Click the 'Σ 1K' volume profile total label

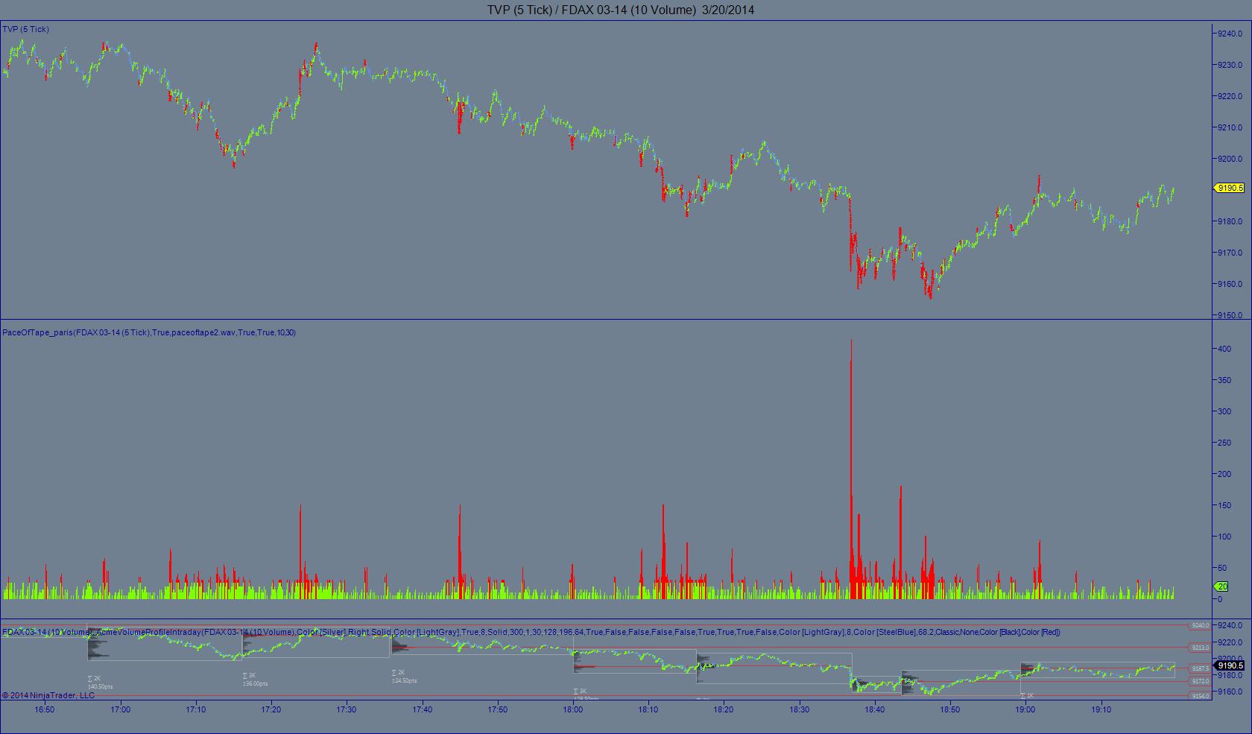(x=1026, y=695)
